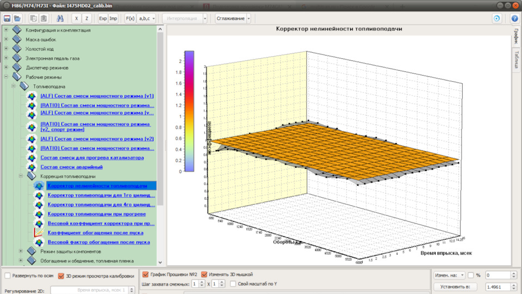Open help with the question mark icon

point(515,19)
